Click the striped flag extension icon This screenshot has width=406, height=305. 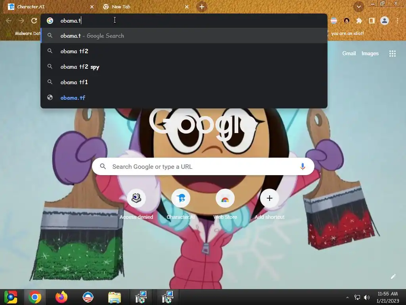[334, 21]
